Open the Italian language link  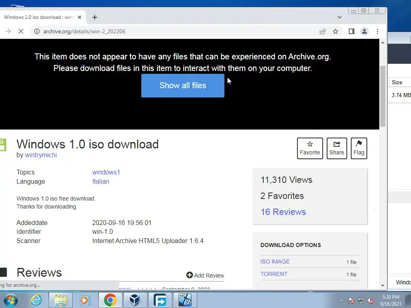click(x=101, y=182)
